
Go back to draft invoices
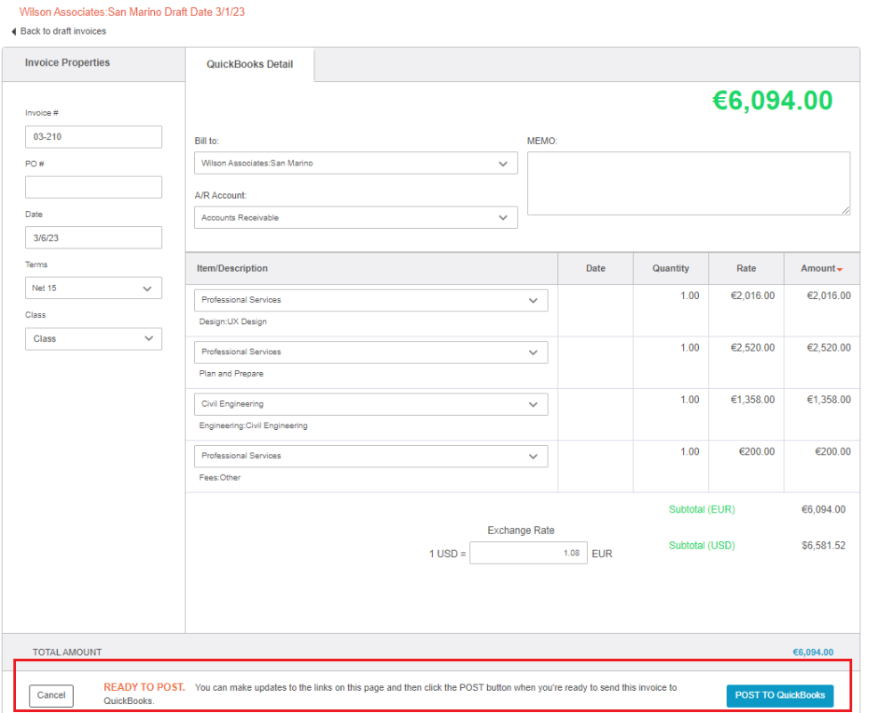tap(62, 31)
